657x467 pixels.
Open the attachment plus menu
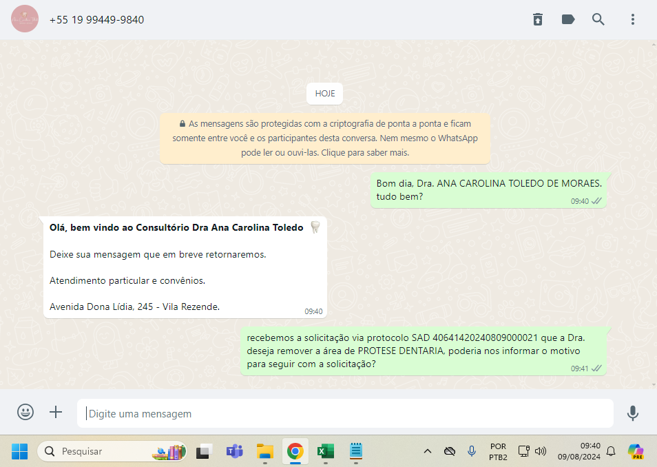(56, 413)
